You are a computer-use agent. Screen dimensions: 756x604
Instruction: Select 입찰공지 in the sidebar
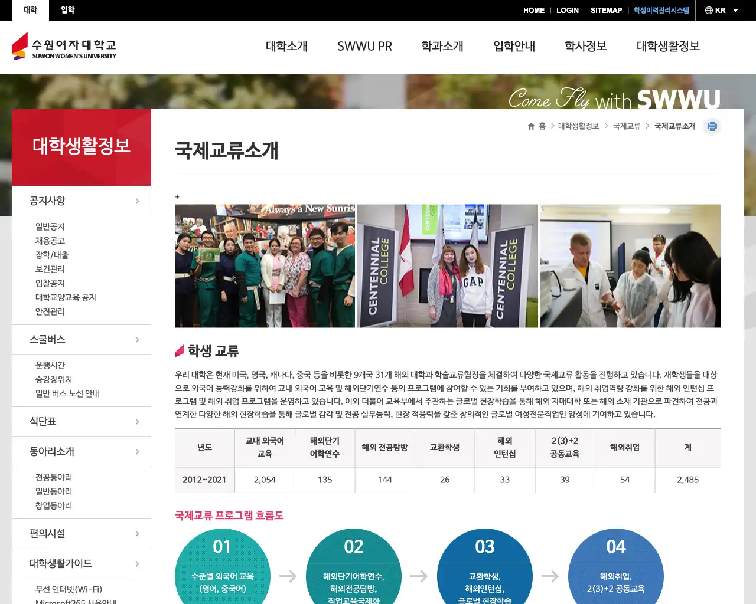pos(50,283)
